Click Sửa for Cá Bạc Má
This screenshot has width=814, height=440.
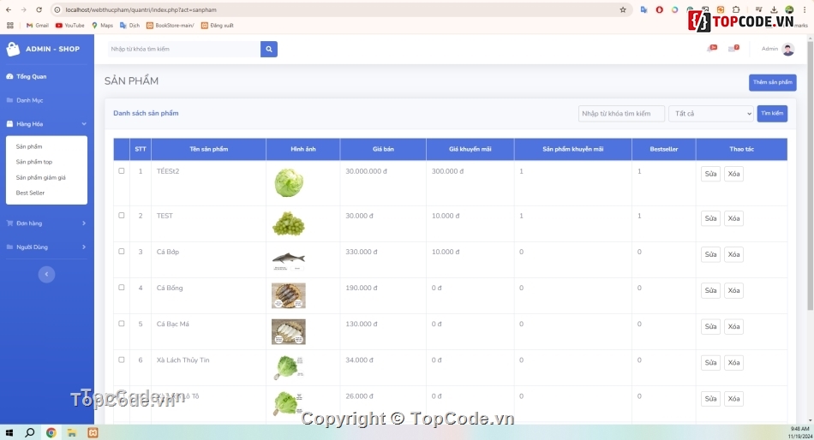710,326
